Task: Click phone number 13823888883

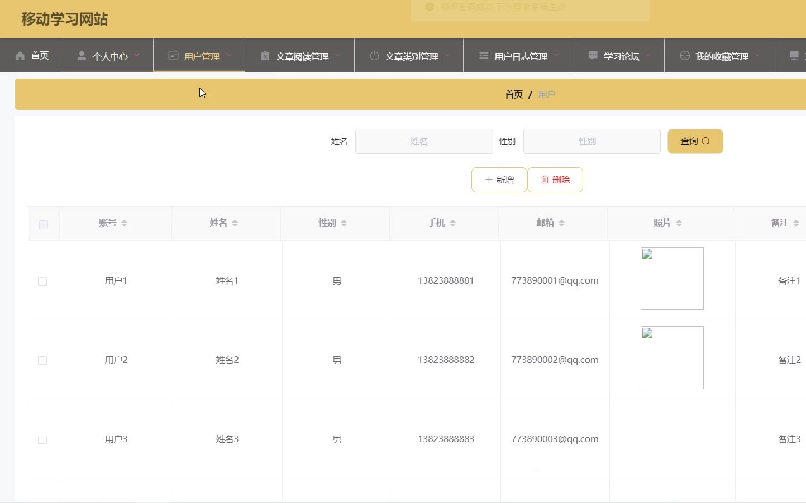Action: point(446,439)
